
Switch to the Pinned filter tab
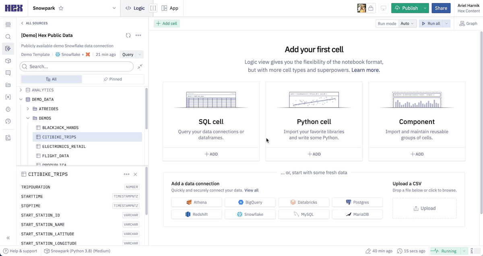113,79
